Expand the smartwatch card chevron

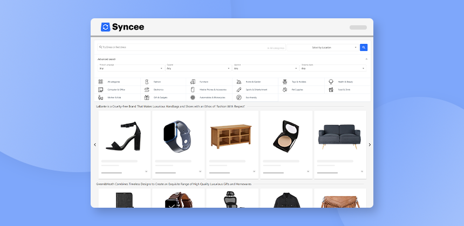pyautogui.click(x=200, y=171)
